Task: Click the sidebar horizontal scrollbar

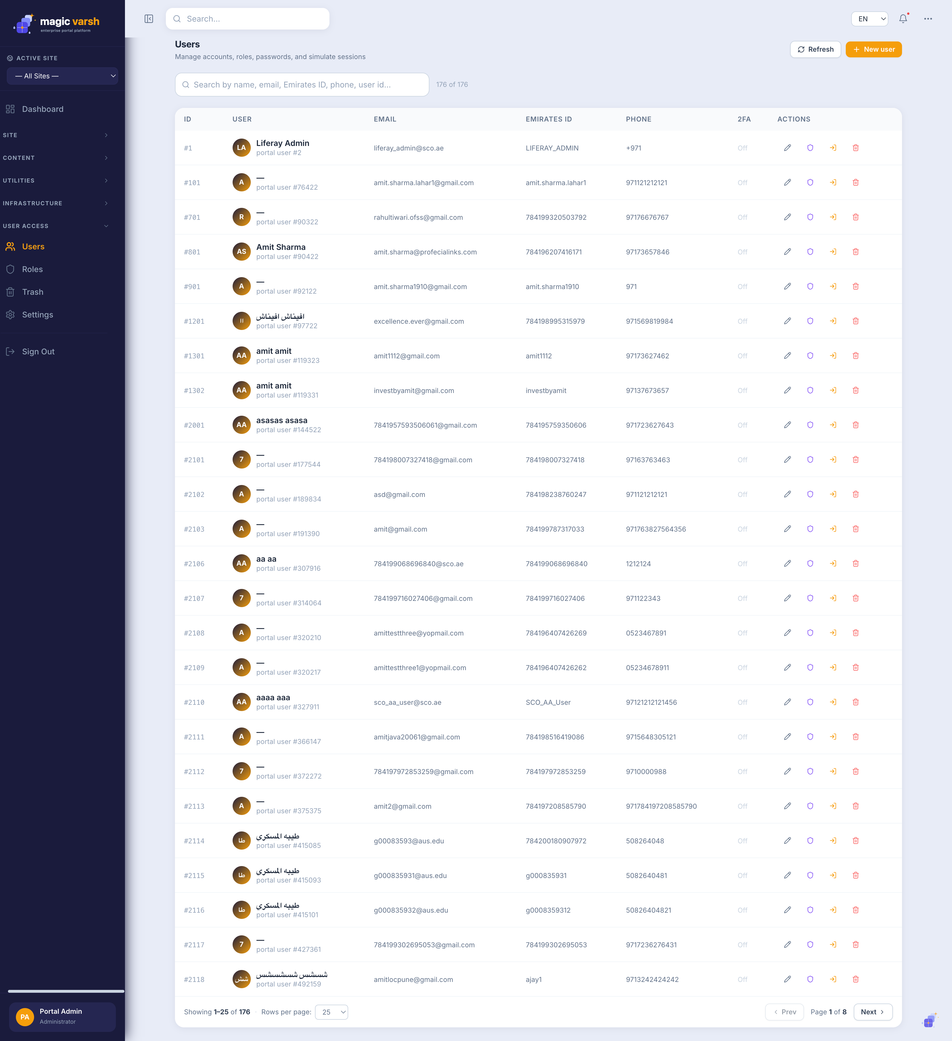Action: click(x=66, y=991)
